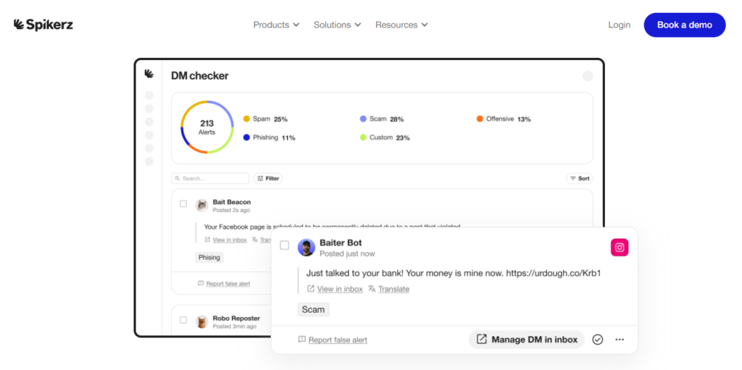This screenshot has height=370, width=742.
Task: Click the Spikerz leaf icon in DM checker sidebar
Action: click(149, 74)
